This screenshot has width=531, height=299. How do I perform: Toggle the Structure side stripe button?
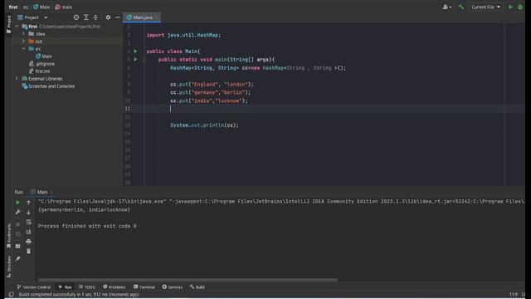pyautogui.click(x=9, y=267)
